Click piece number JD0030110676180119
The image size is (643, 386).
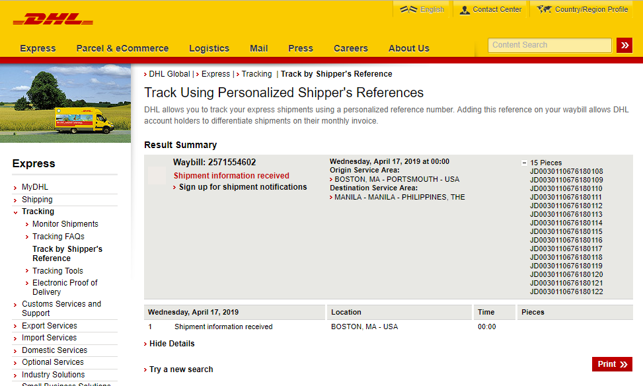pyautogui.click(x=566, y=266)
